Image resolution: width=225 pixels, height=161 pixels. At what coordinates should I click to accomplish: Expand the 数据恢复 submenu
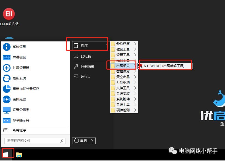(x=122, y=71)
